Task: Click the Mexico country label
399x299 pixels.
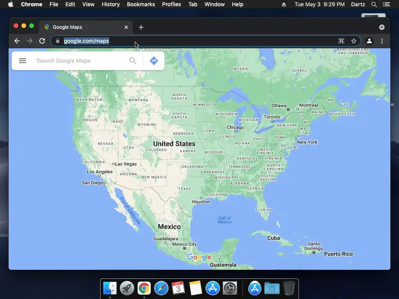Action: [169, 227]
